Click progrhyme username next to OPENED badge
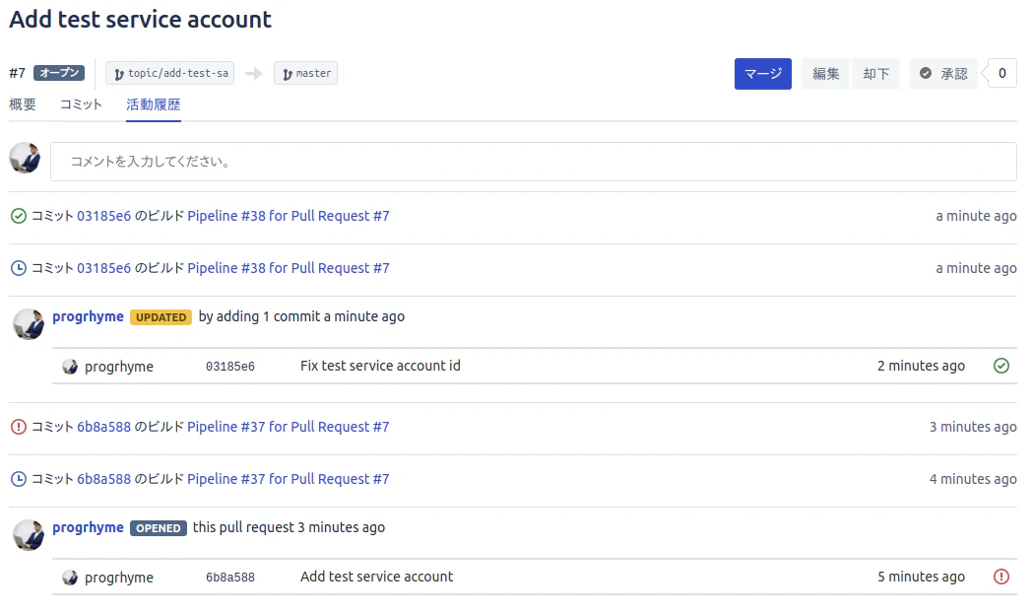The width and height of the screenshot is (1033, 615). click(x=89, y=527)
